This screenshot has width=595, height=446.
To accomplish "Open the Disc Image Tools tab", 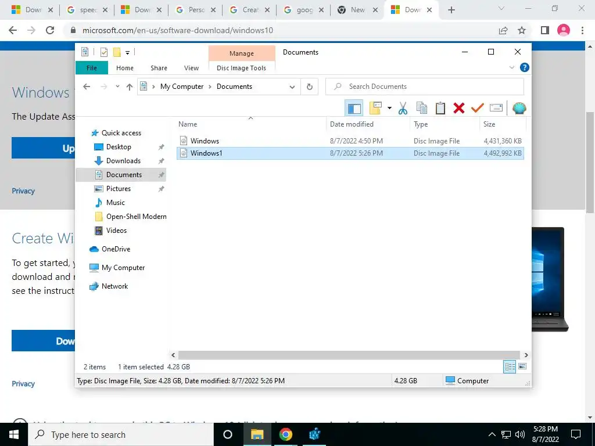I will tap(241, 68).
